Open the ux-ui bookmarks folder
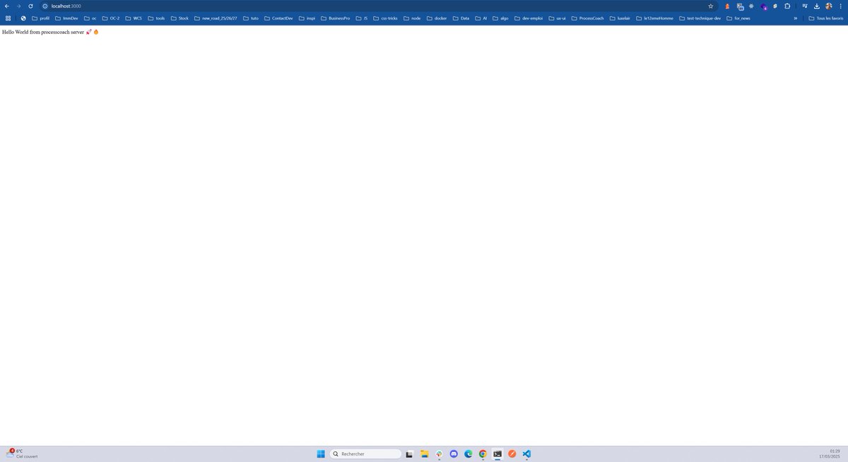The height and width of the screenshot is (462, 848). pyautogui.click(x=558, y=18)
